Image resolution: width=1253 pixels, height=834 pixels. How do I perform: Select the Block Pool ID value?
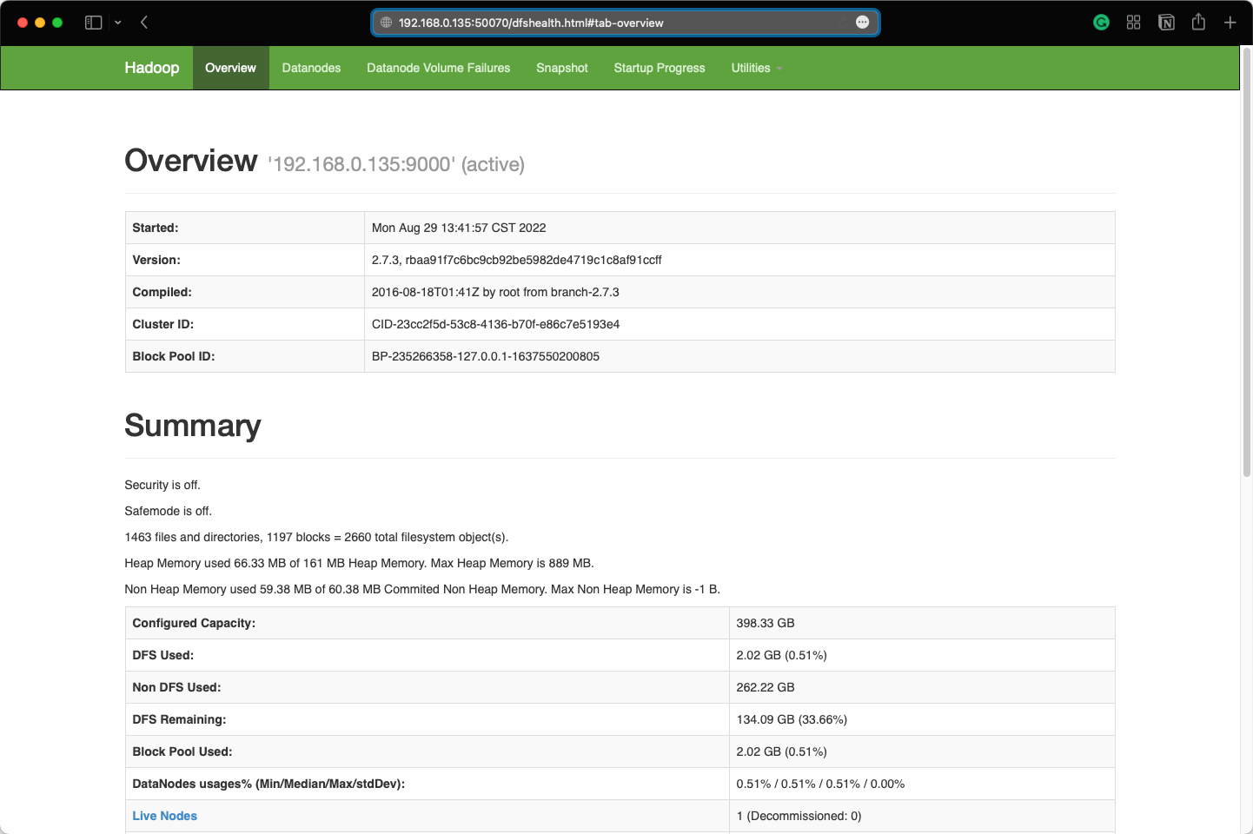486,356
